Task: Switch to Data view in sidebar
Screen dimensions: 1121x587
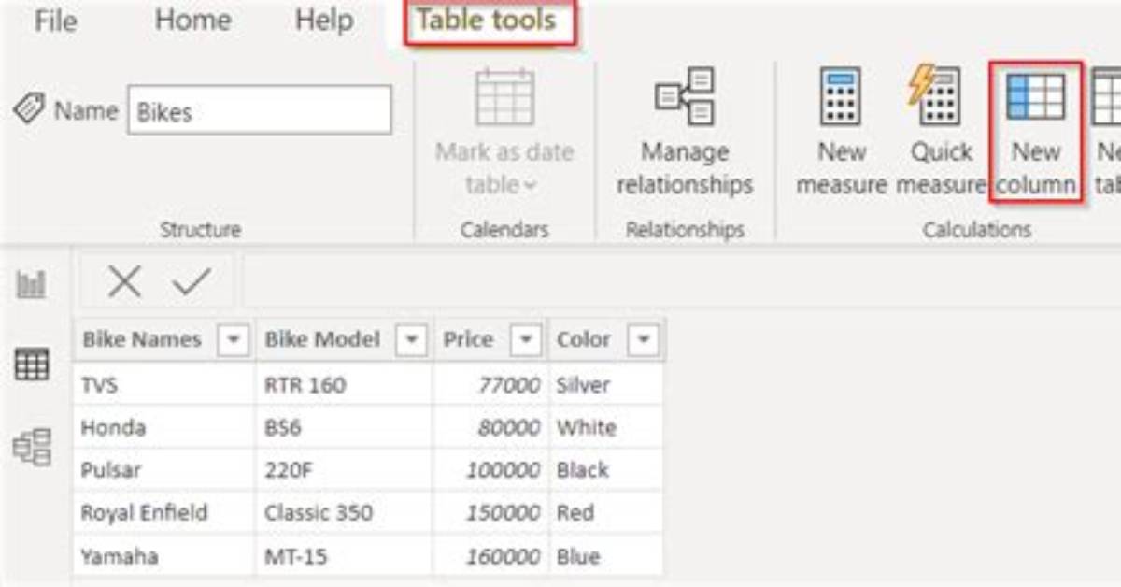Action: [x=32, y=364]
